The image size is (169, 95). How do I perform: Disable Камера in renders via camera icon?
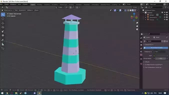pos(167,15)
